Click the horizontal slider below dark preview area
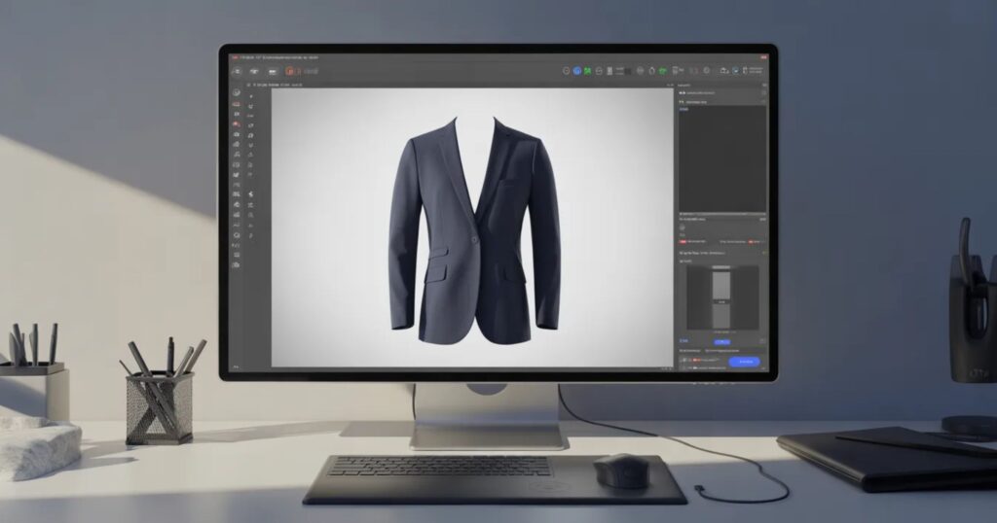This screenshot has width=997, height=523. pyautogui.click(x=721, y=213)
